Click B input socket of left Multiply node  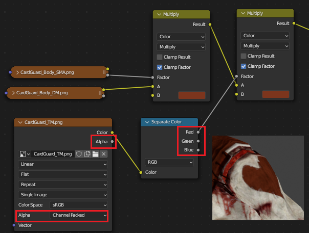153,95
